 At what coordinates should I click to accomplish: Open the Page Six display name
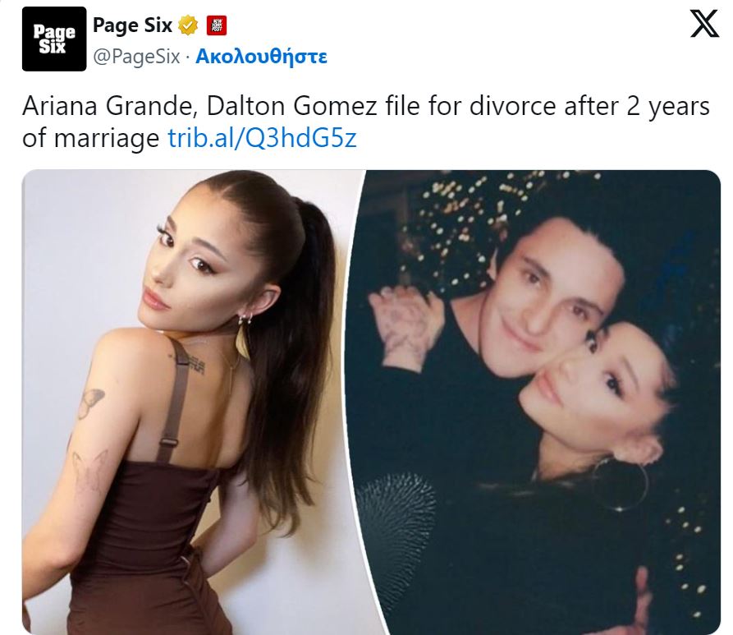click(132, 25)
